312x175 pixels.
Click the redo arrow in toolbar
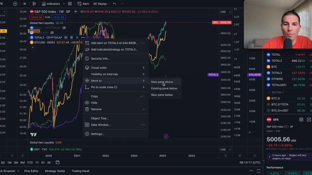(x=122, y=4)
